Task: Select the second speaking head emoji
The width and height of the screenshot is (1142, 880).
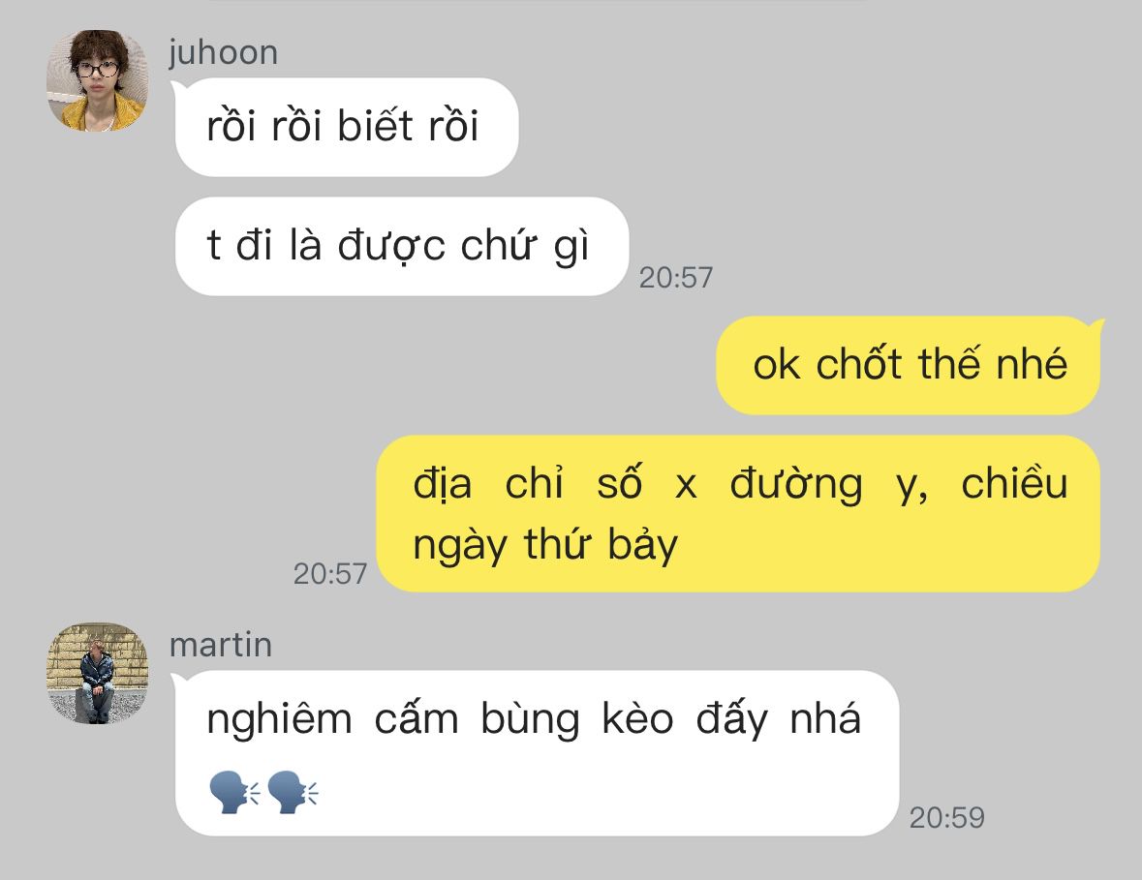Action: (x=293, y=792)
